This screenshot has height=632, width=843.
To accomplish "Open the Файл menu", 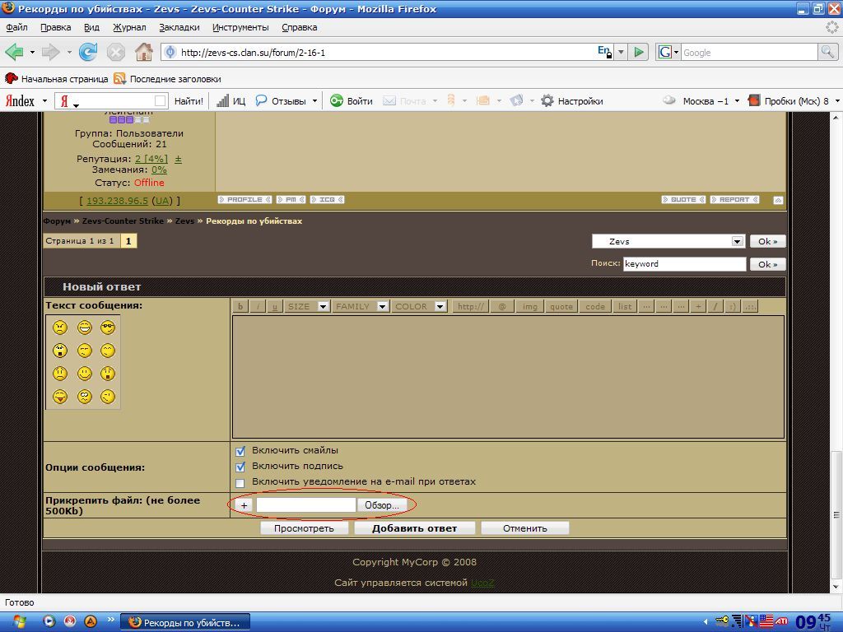I will 16,27.
